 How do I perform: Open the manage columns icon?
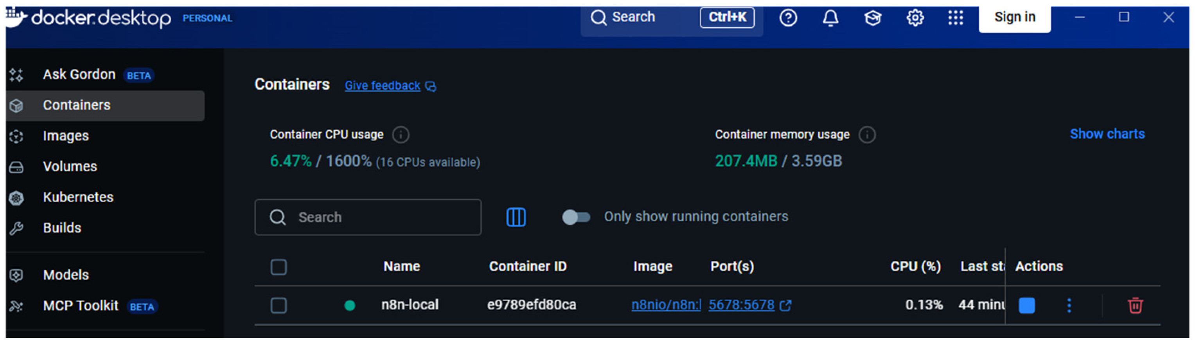[x=516, y=217]
